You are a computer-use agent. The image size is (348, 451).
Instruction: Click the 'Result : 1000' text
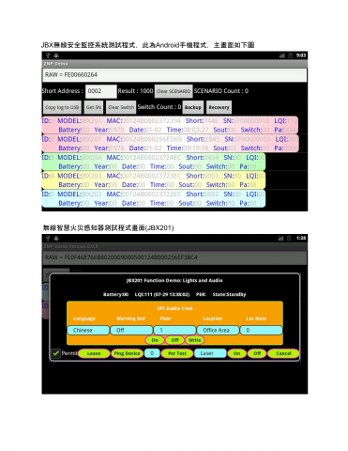pyautogui.click(x=135, y=91)
